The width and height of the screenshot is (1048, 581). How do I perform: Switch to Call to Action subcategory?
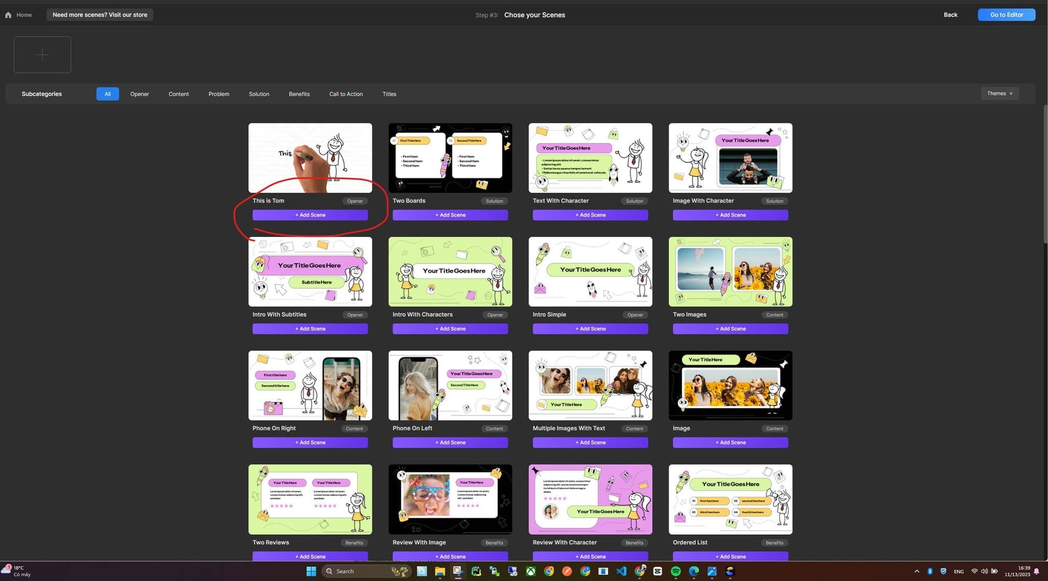346,94
